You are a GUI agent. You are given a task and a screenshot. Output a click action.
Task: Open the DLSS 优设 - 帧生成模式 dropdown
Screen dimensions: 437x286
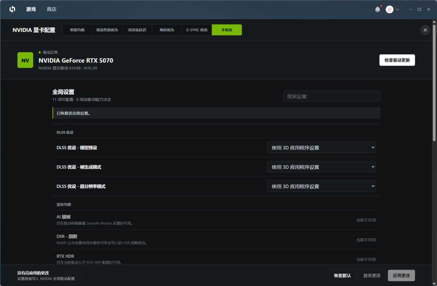[x=321, y=167]
